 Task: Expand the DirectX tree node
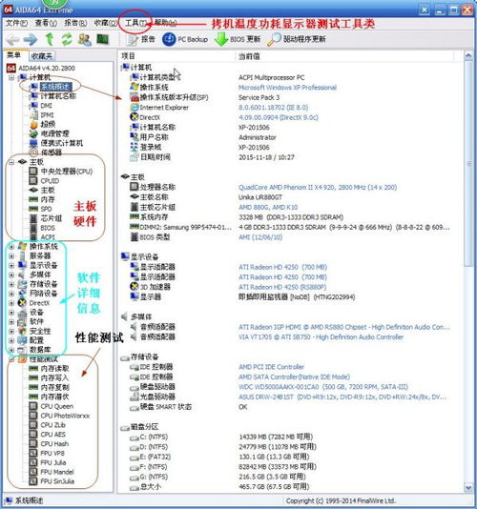(11, 303)
